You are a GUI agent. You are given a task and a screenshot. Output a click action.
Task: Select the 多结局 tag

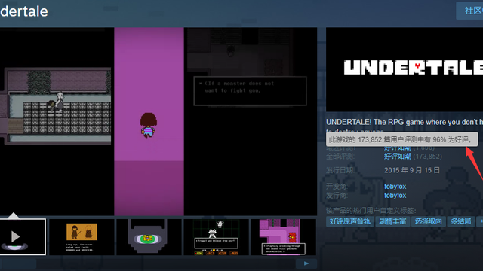[461, 221]
